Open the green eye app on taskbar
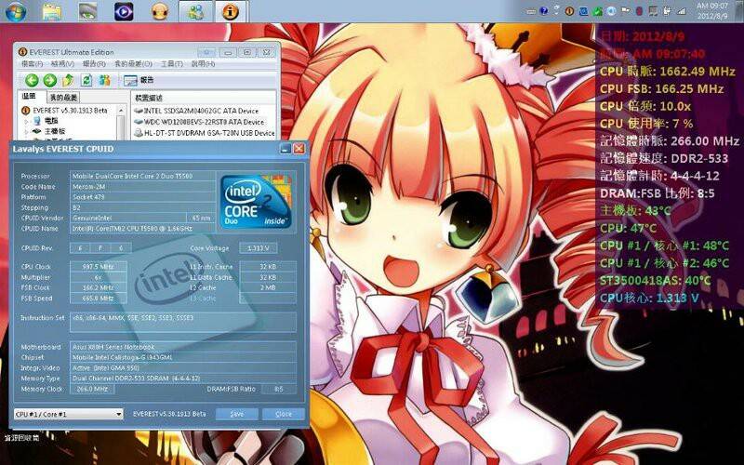744x465 pixels. point(87,11)
